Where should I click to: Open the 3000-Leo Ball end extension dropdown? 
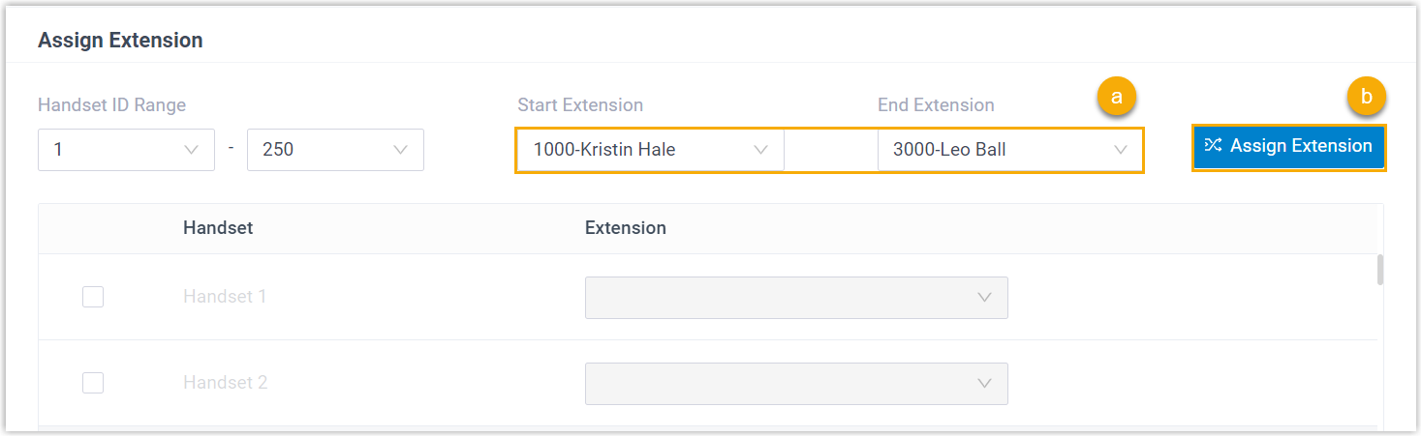pos(1007,150)
